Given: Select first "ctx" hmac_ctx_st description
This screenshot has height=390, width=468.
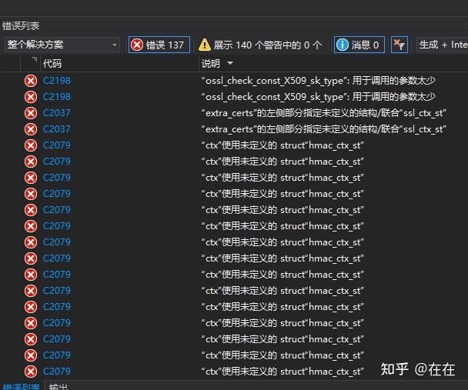Looking at the screenshot, I should tap(282, 145).
